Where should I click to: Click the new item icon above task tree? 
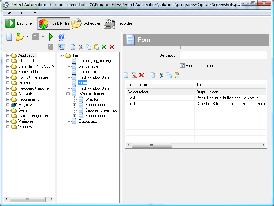coord(73,47)
